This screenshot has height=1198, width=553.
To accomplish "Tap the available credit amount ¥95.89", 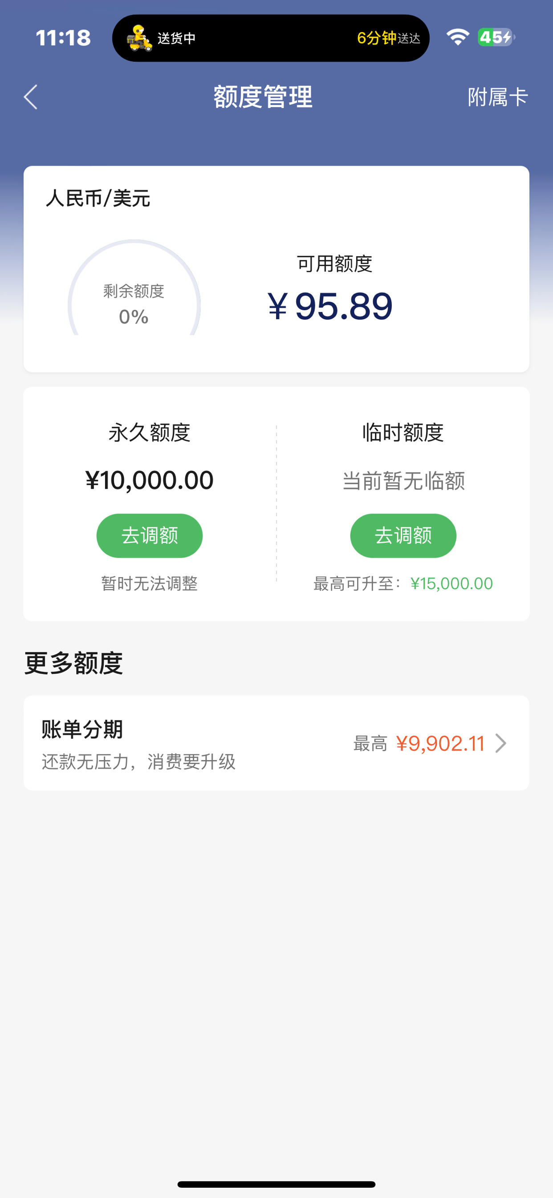I will (330, 306).
